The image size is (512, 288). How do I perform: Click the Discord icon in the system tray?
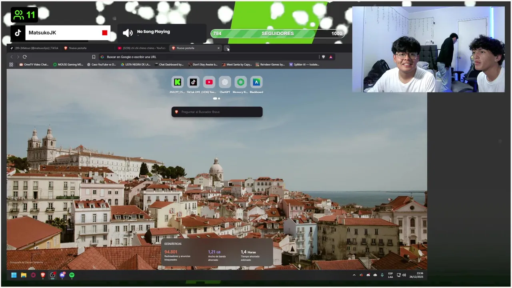(368, 275)
